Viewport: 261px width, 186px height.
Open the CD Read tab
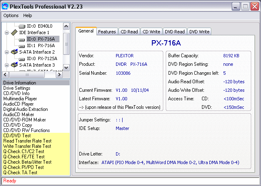pyautogui.click(x=129, y=32)
